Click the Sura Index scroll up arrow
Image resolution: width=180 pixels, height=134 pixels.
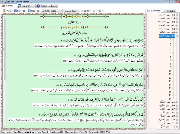148,15
